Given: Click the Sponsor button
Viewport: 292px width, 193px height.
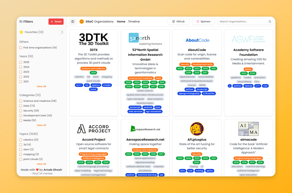Looking at the screenshot, I should [203, 22].
